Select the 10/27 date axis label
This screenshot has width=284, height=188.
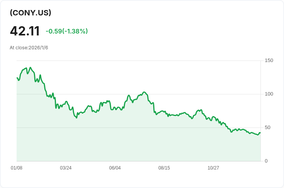click(x=213, y=168)
